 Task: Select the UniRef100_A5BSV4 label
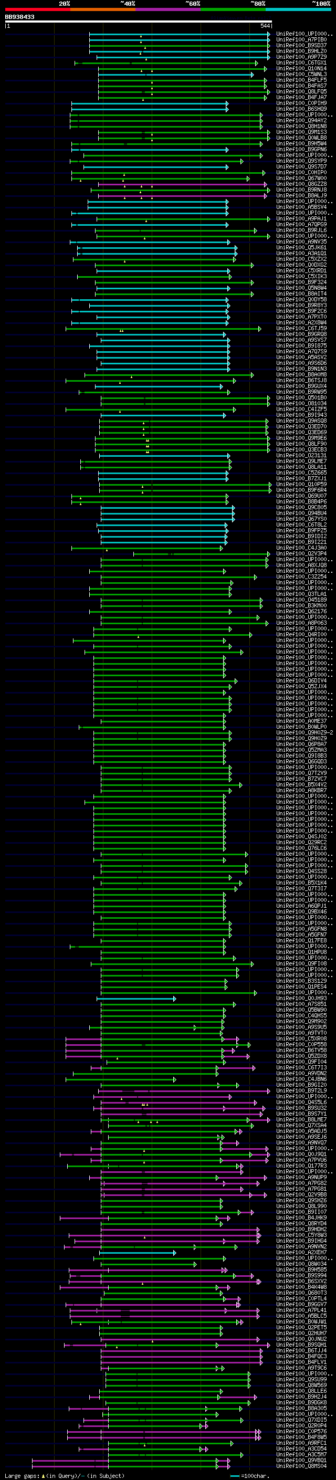click(301, 207)
